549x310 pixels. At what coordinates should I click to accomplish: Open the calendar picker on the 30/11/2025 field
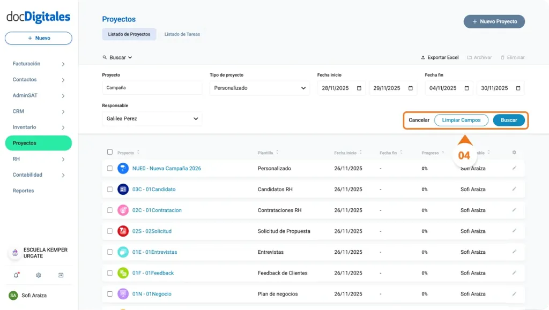[518, 88]
